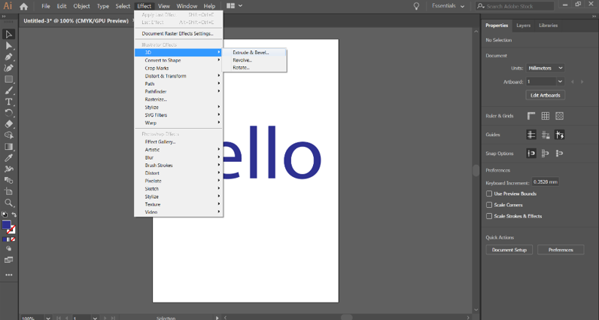Open Discover lightbulb icon
Viewport: 599px width, 320px height.
click(x=416, y=6)
